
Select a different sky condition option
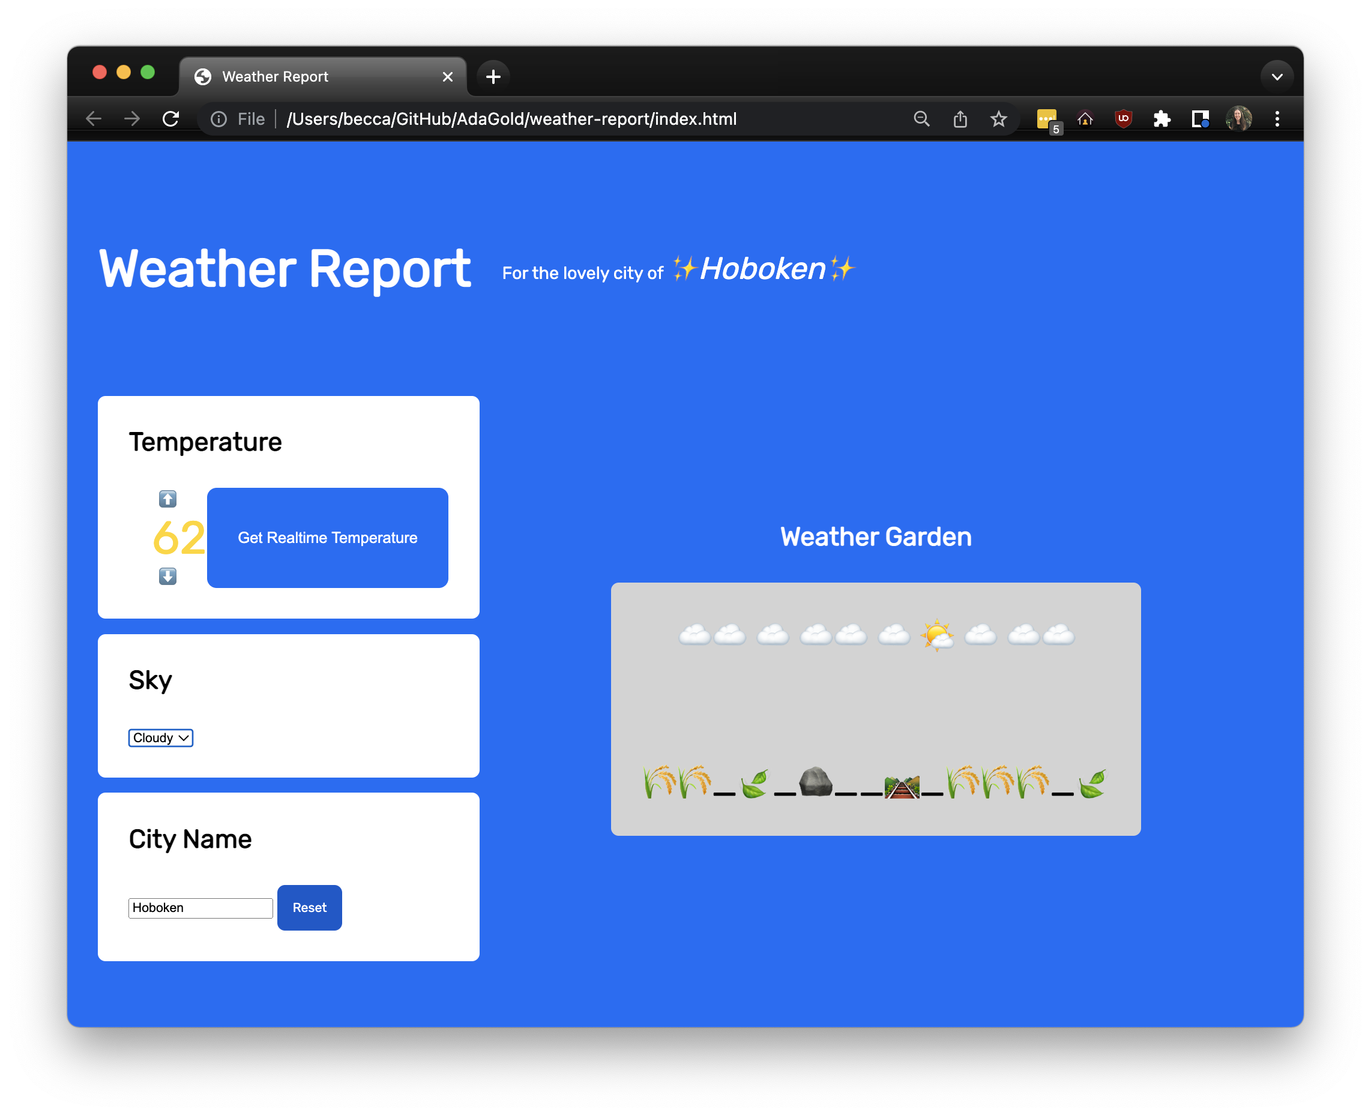[160, 737]
